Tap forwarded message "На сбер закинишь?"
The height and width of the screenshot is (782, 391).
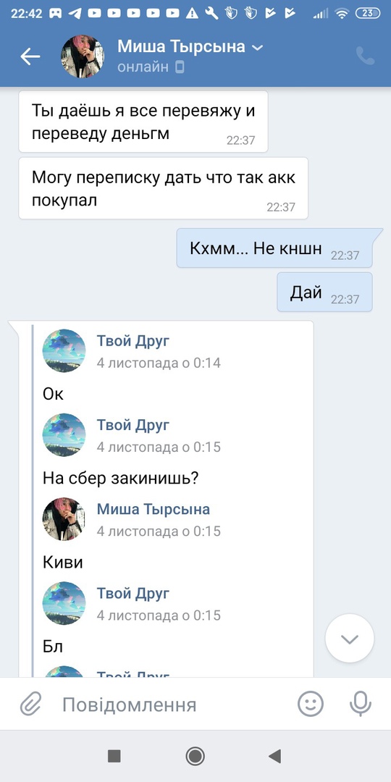121,479
